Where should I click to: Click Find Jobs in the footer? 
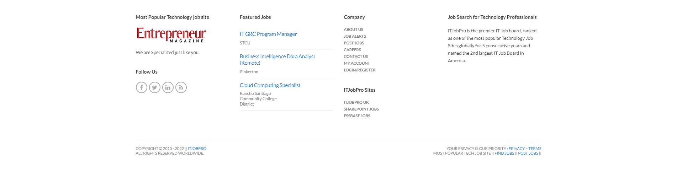504,153
